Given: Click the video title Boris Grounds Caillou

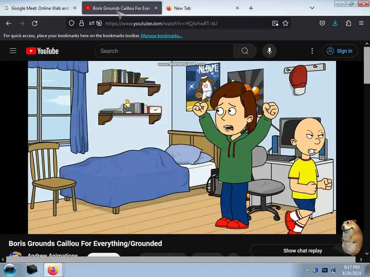Looking at the screenshot, I should click(85, 243).
